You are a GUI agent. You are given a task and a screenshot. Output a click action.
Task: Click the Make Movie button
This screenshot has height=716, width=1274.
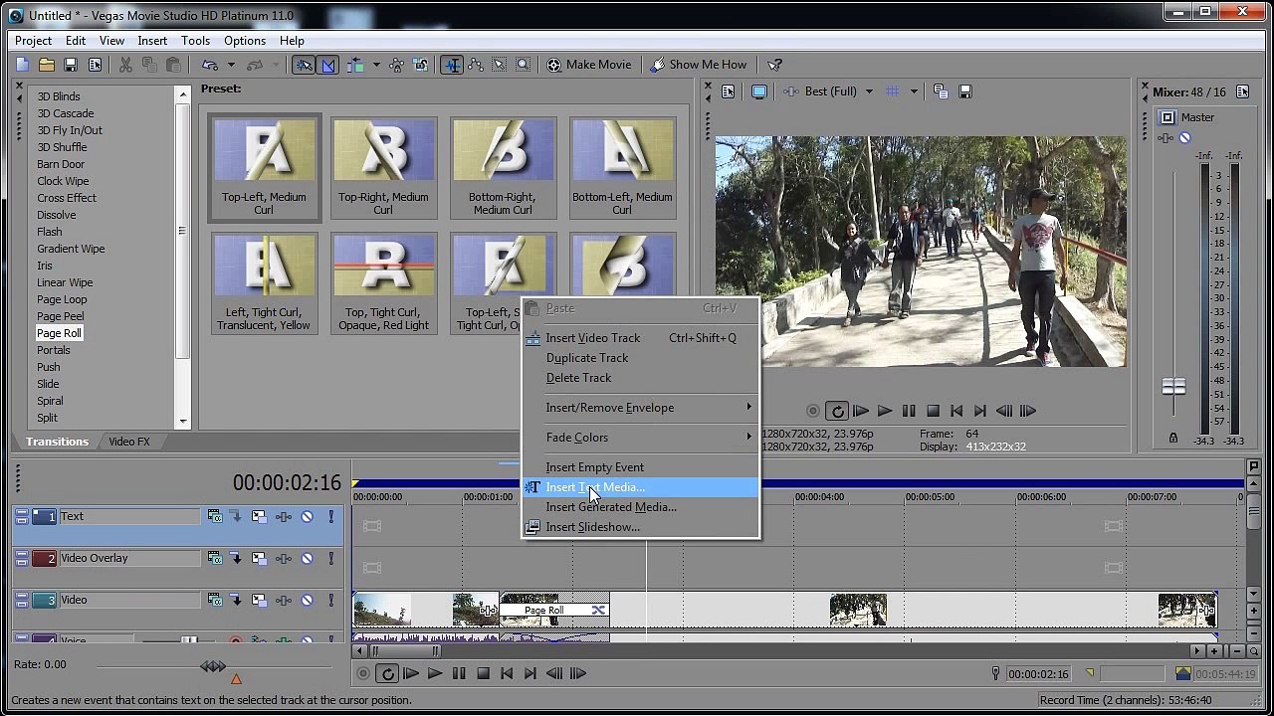(588, 65)
